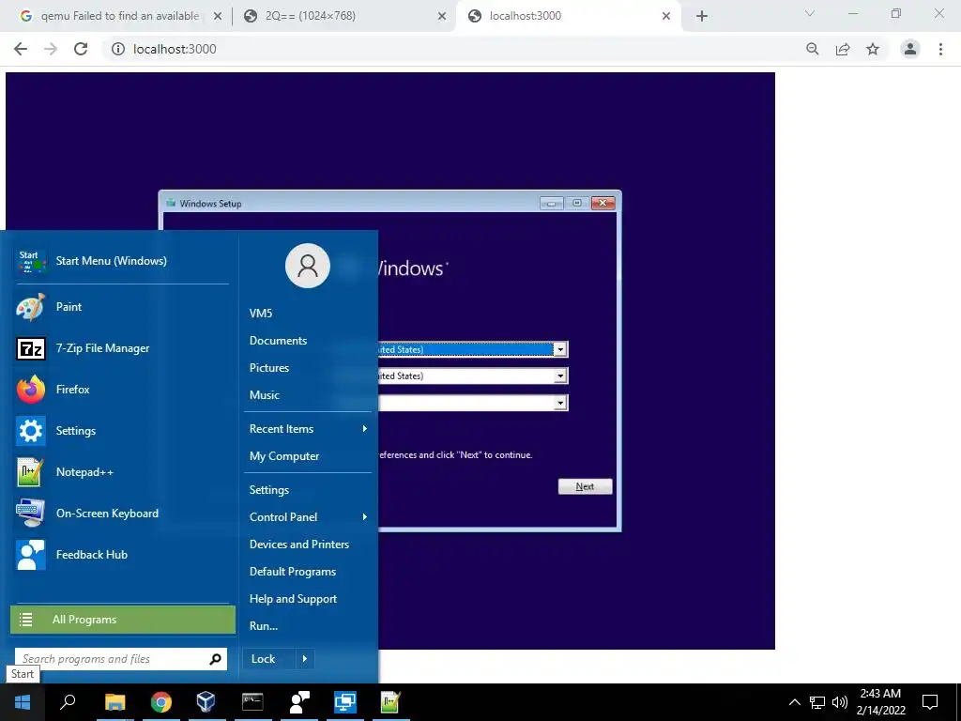Click the user account avatar picture
This screenshot has height=721, width=961.
tap(308, 266)
